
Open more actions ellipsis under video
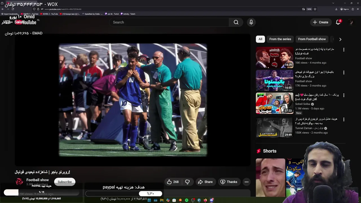coord(246,182)
